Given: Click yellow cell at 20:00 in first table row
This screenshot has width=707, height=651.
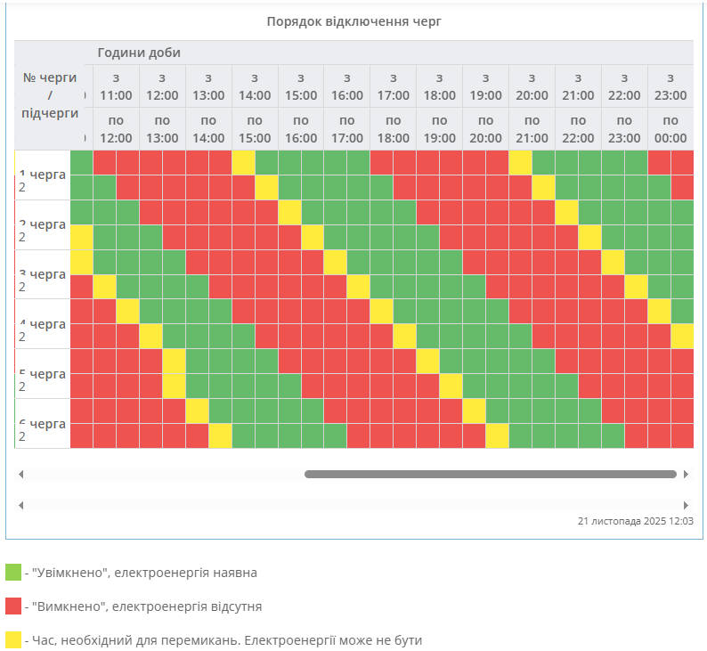Looking at the screenshot, I should 521,163.
